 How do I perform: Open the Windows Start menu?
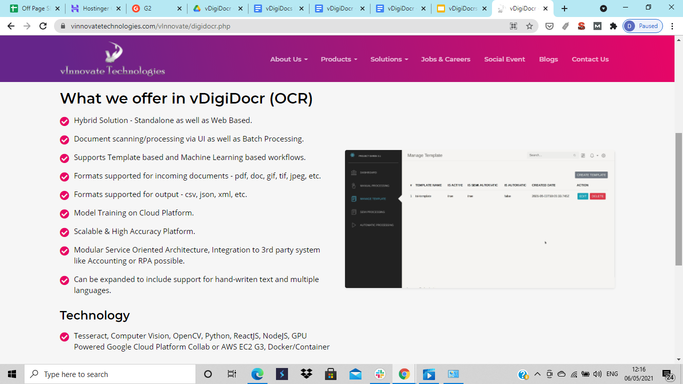(12, 374)
